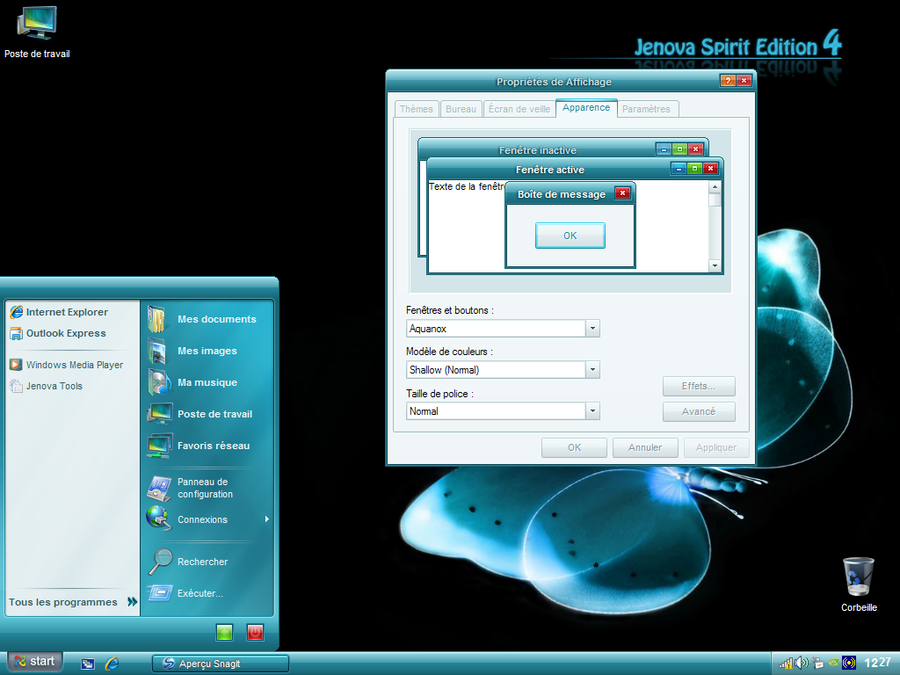
Task: Open the Favoris réseau icon
Action: [x=159, y=446]
